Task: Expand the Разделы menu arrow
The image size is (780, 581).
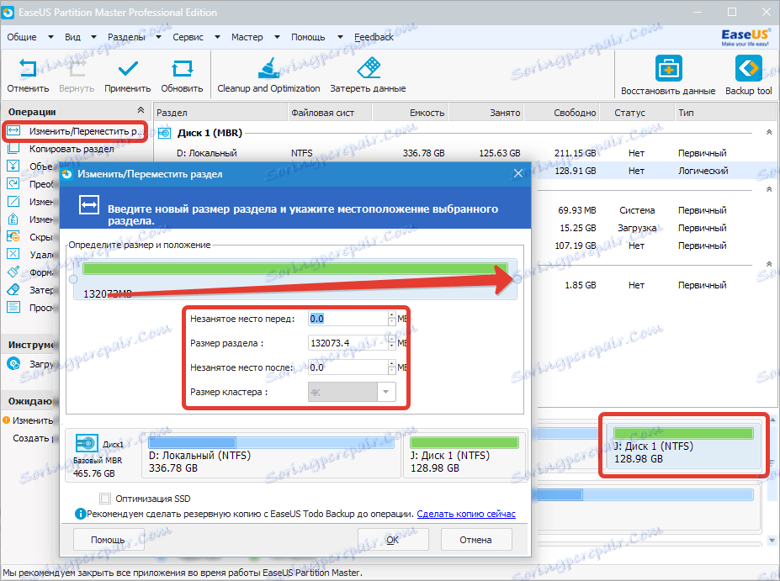Action: click(159, 37)
